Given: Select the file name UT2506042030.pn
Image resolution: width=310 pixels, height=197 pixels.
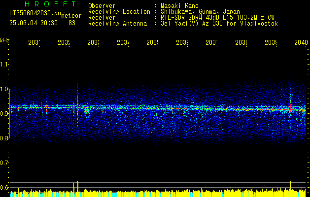Looking at the screenshot, I should (35, 13).
